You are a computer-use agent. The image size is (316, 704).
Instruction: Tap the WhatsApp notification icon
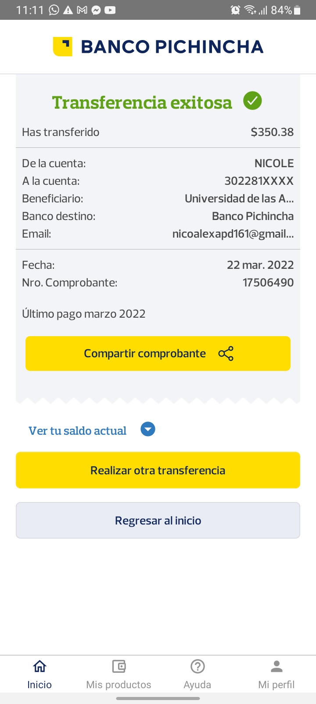(x=54, y=10)
